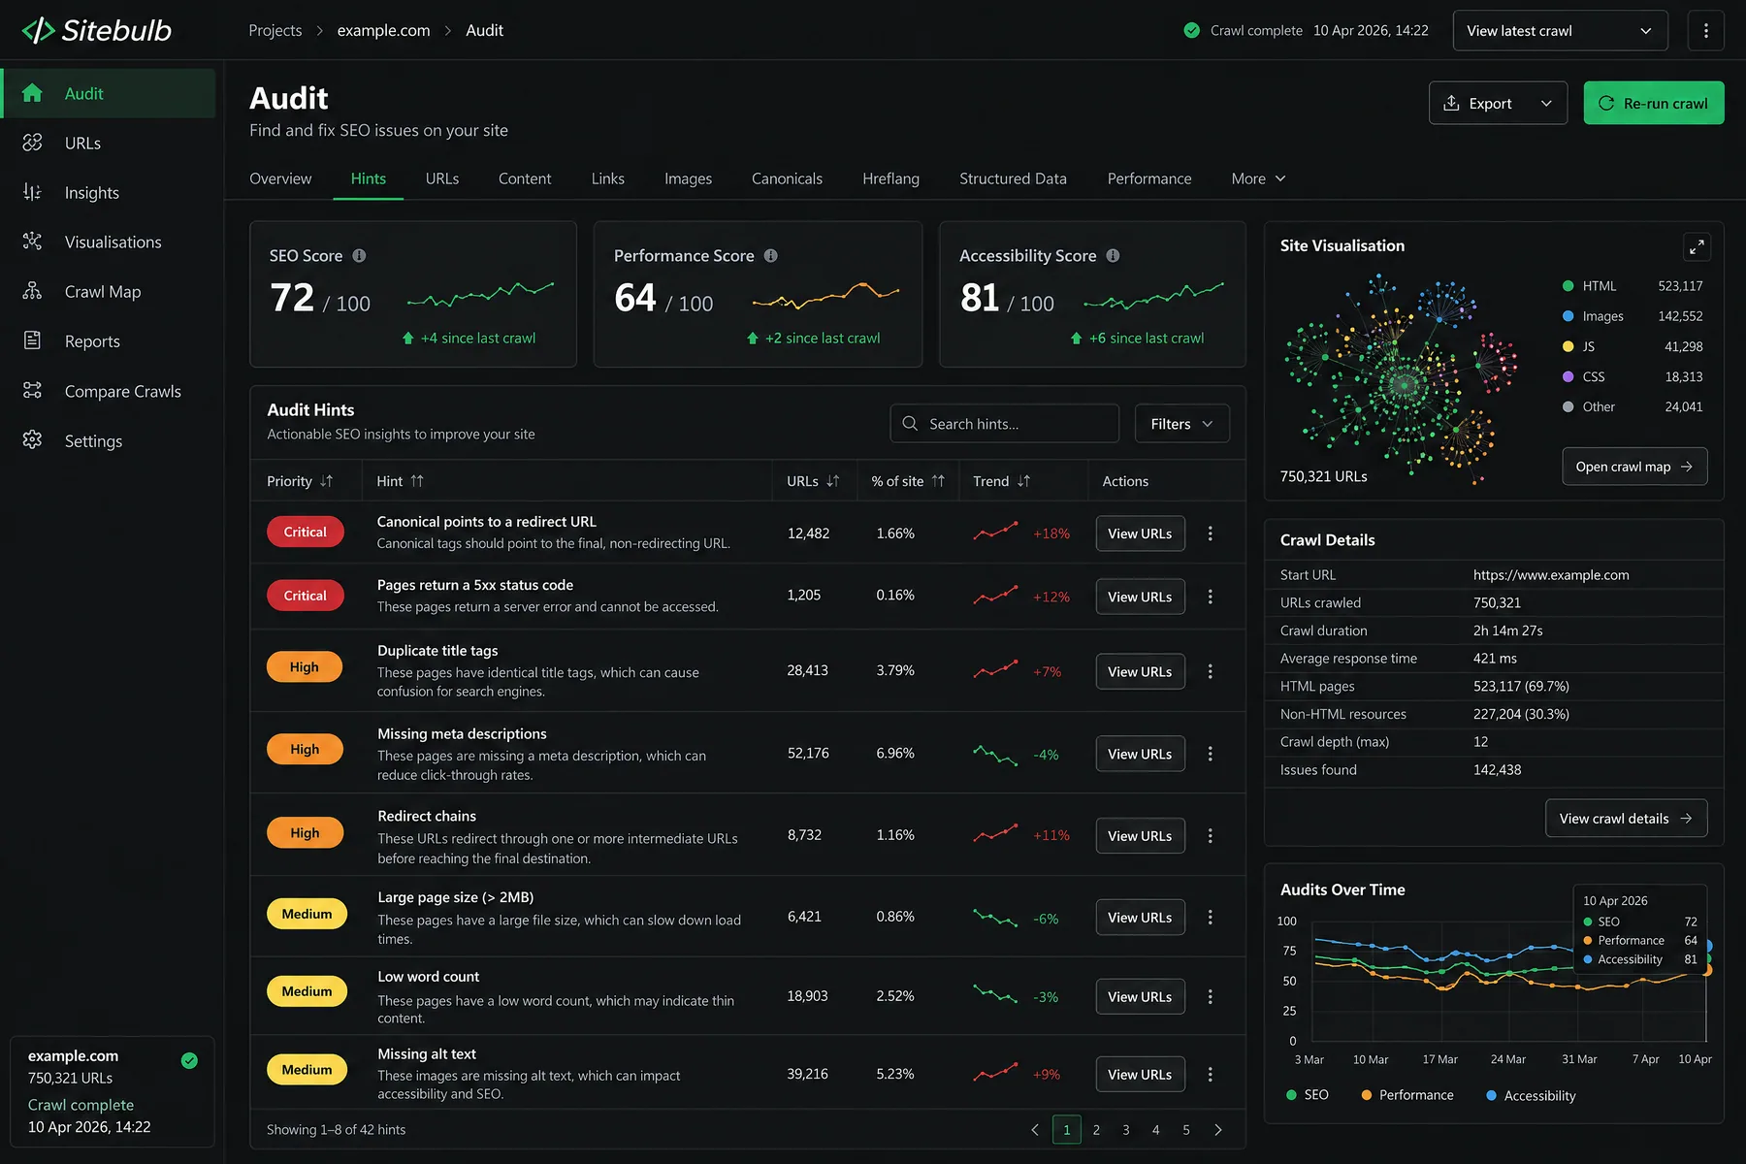Screen dimensions: 1746x1164
Task: Sort by % of site column
Action: pyautogui.click(x=908, y=481)
